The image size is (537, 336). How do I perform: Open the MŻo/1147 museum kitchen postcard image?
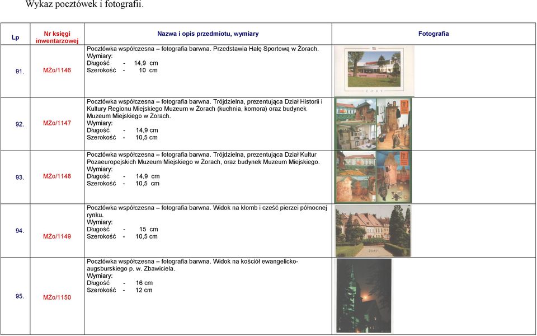[373, 124]
